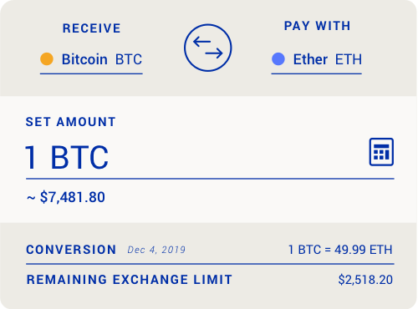Click the word Bitcoin in receive selector
Image resolution: width=418 pixels, height=309 pixels.
[84, 59]
